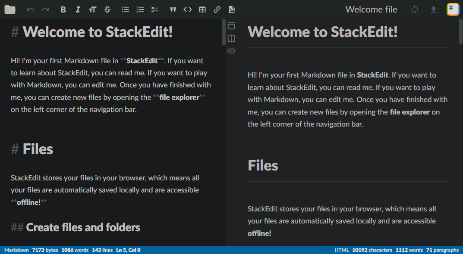Click 'HTML' label in status bar
The width and height of the screenshot is (463, 254).
click(342, 250)
